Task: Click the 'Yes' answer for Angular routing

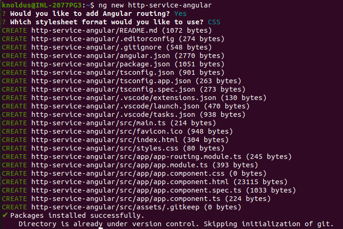Action: point(180,14)
